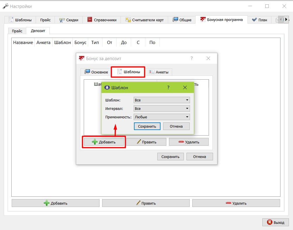Click the Выход button
The image size is (293, 230).
(x=275, y=222)
